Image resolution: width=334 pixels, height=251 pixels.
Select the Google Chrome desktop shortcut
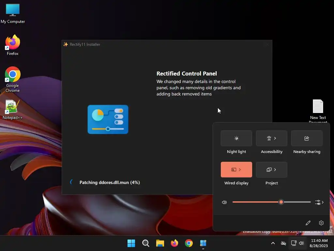coord(13,79)
